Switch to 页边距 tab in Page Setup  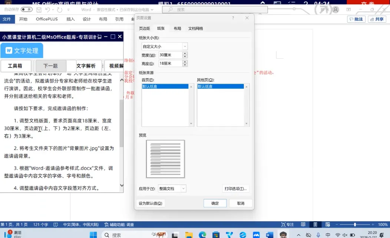145,29
